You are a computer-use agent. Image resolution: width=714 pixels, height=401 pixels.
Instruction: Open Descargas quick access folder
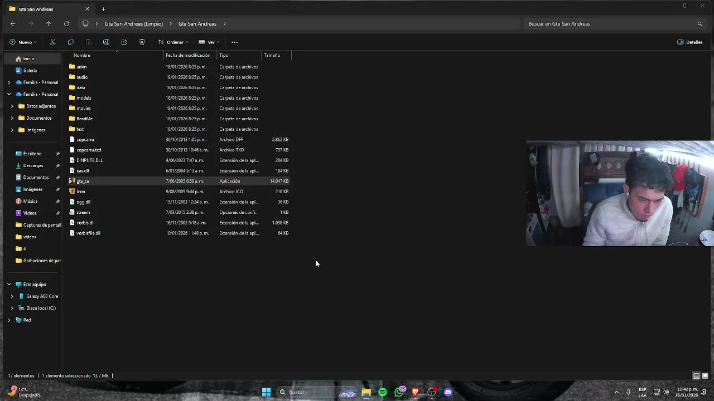(33, 165)
